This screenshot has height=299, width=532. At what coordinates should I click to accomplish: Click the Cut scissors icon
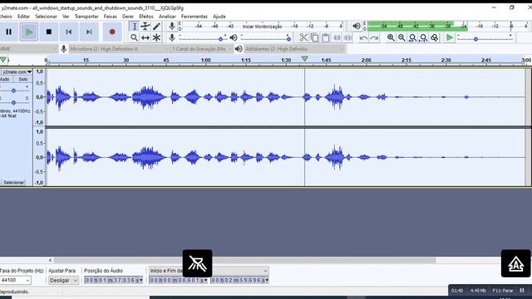coord(303,37)
